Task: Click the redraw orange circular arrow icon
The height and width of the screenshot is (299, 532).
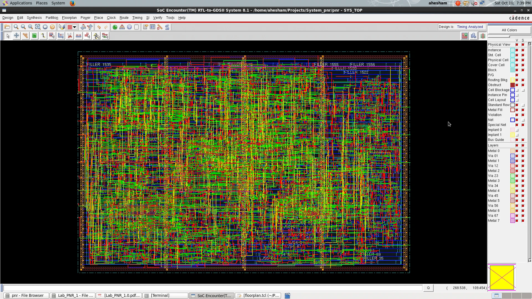Action: (x=52, y=27)
